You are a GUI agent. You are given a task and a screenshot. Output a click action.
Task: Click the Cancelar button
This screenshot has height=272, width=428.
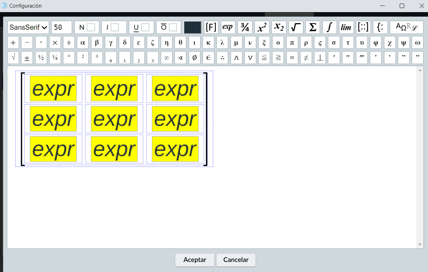[236, 260]
